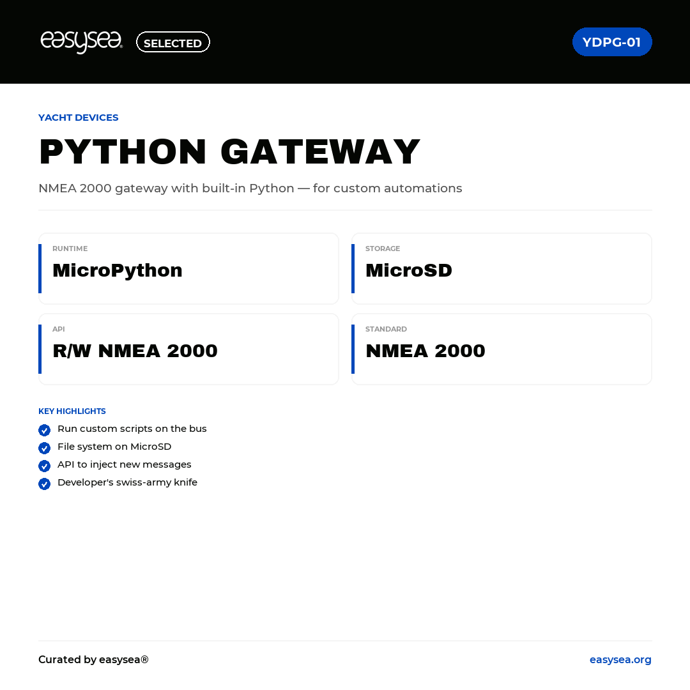The width and height of the screenshot is (690, 690).
Task: Click 'File system on MicroSD' text
Action: [114, 447]
